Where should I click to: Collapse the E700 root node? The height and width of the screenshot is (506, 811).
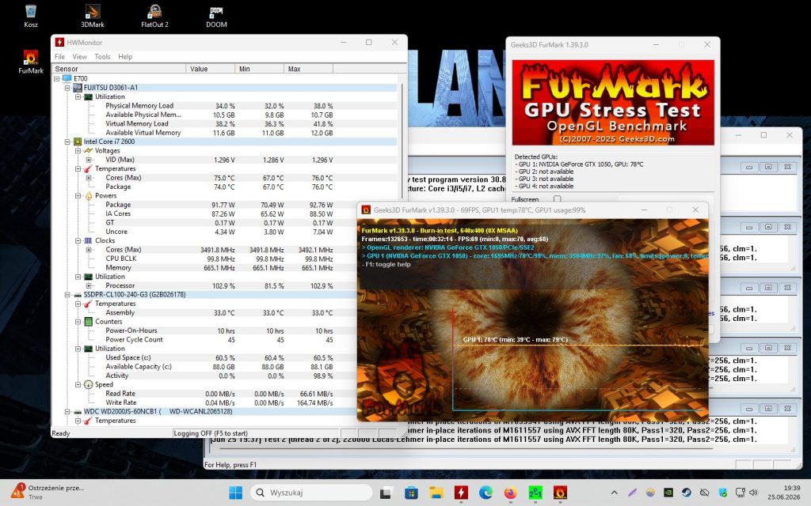[x=56, y=78]
